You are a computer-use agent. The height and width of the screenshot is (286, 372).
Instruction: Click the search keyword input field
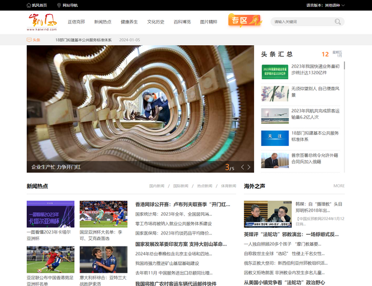(x=302, y=22)
